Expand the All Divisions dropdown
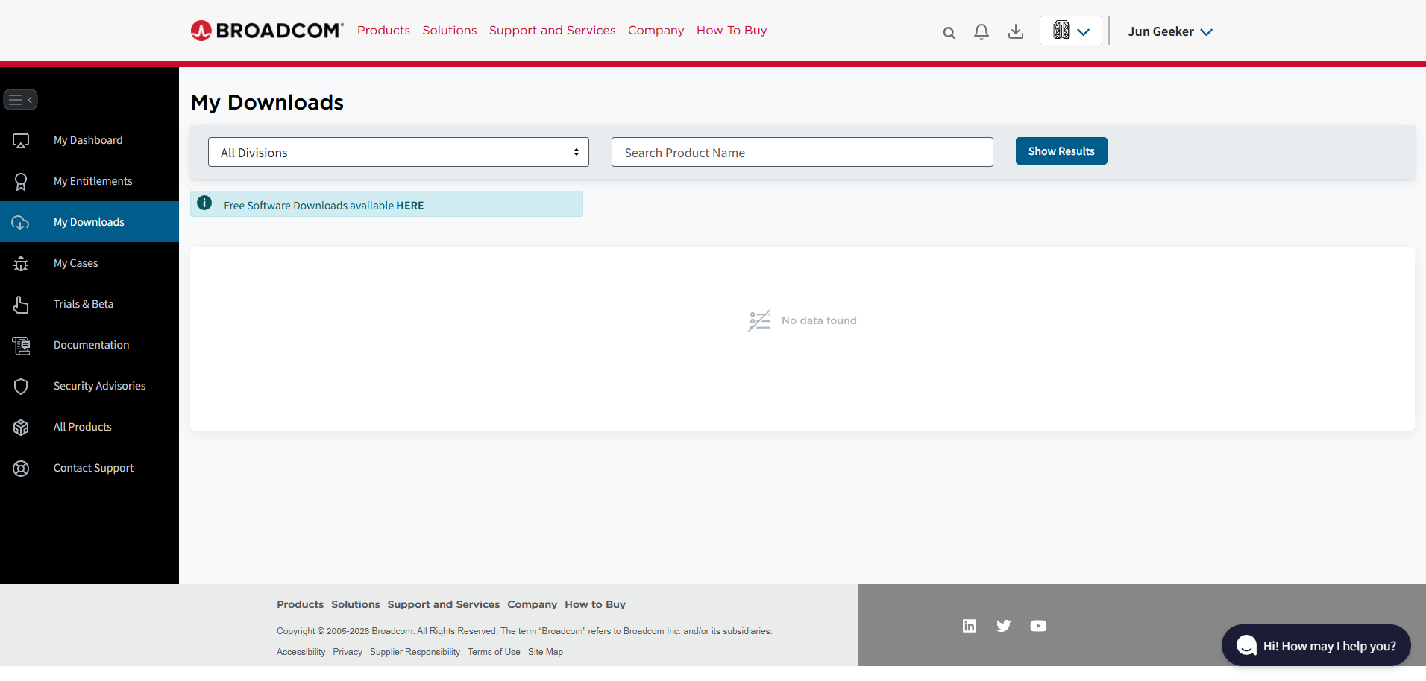Viewport: 1426px width, 681px height. 398,152
